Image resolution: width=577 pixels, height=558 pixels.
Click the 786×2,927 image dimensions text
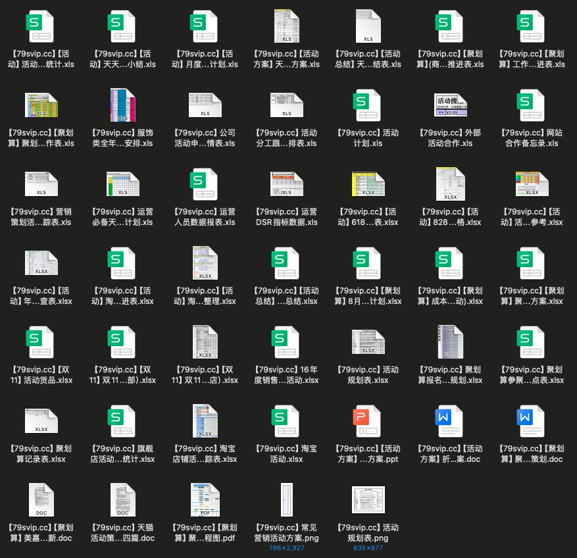287,547
